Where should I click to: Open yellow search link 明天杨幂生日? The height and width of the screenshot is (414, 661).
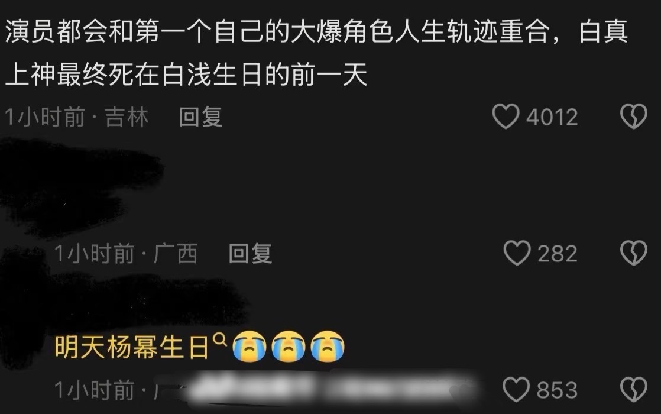click(x=132, y=347)
